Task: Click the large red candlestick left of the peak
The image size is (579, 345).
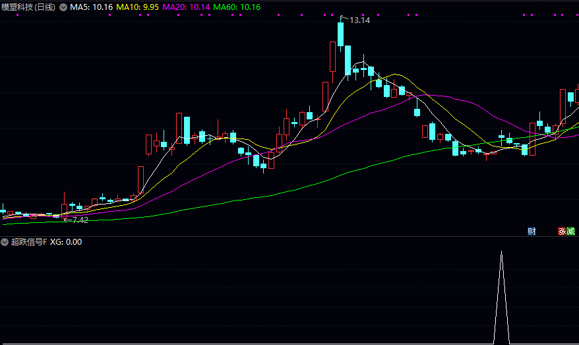Action: pyautogui.click(x=332, y=57)
